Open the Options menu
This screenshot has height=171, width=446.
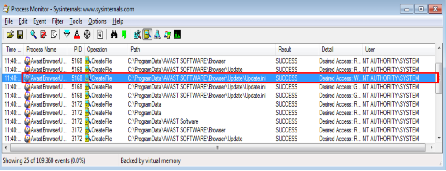pyautogui.click(x=97, y=21)
